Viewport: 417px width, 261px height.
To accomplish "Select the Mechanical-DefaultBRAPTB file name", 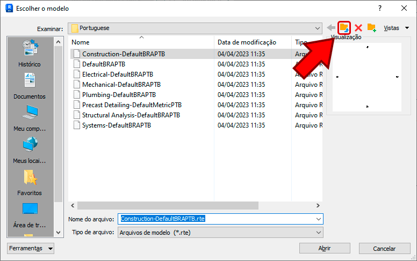I will coord(121,84).
